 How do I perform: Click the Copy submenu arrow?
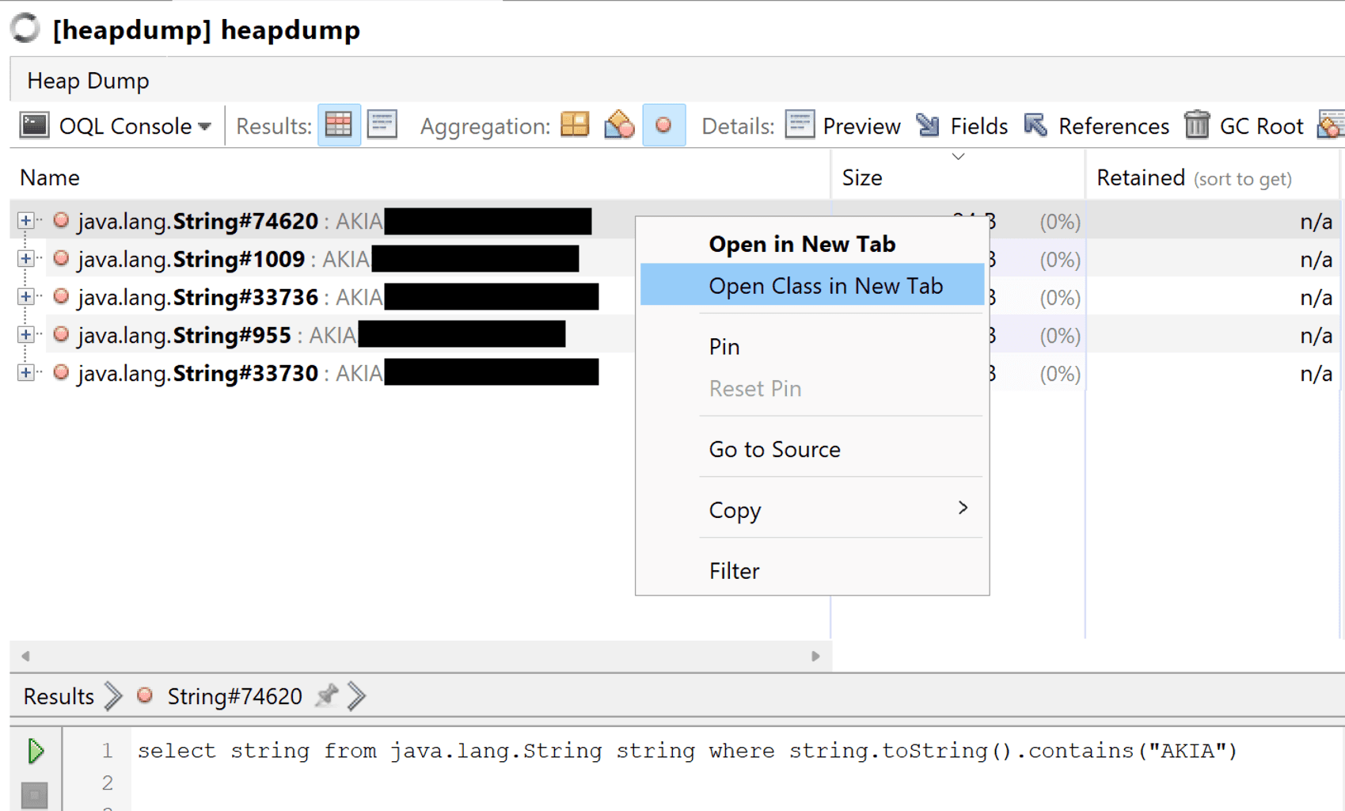(963, 508)
